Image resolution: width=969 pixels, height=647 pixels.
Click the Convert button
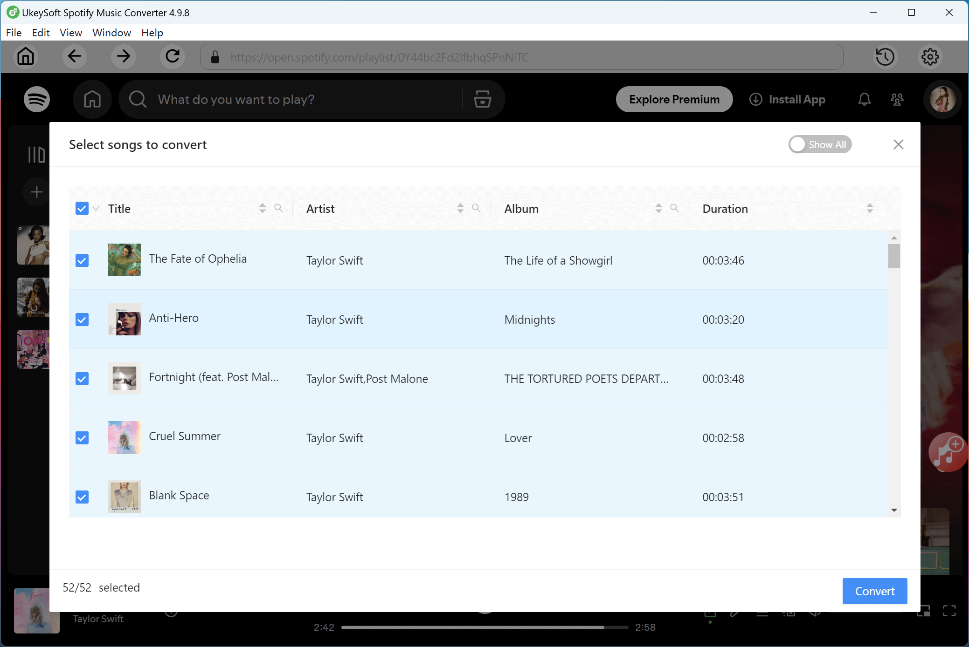(x=874, y=591)
